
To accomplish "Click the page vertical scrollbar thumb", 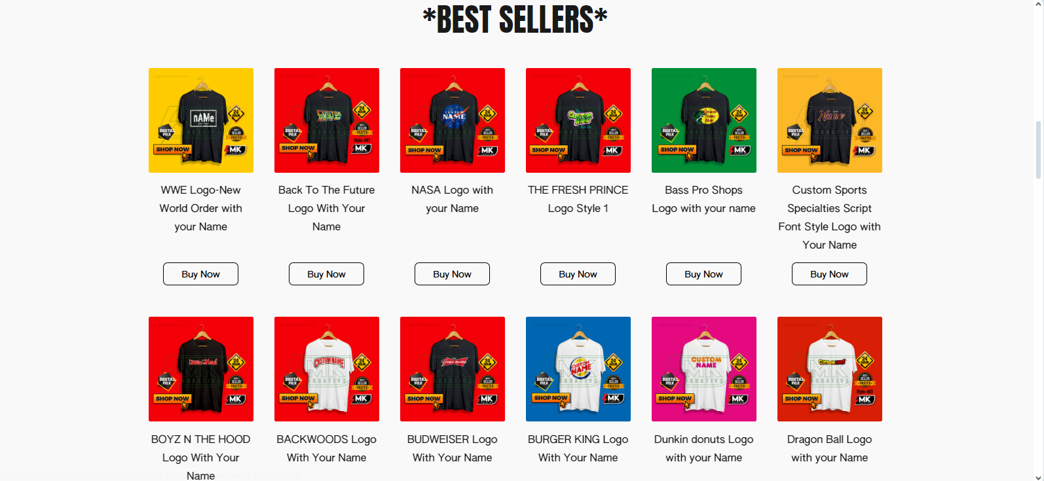I will 1038,149.
